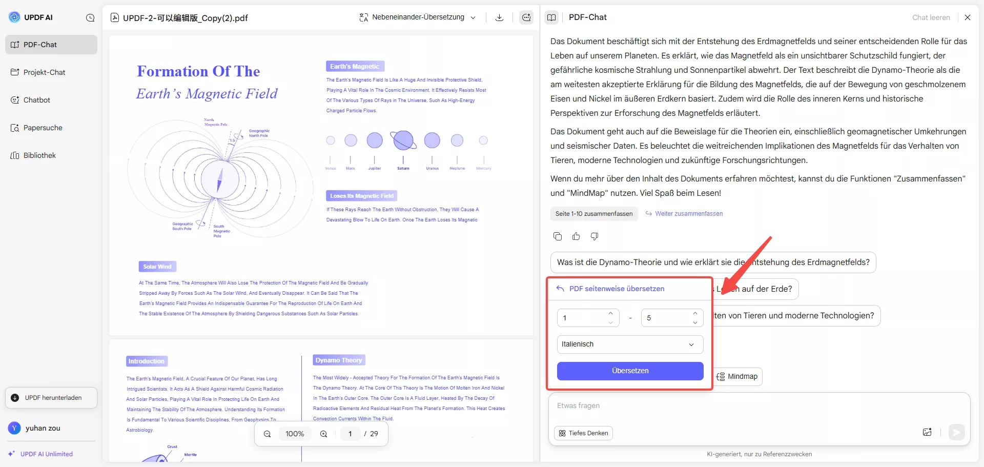Open Papersuche in the sidebar
This screenshot has height=467, width=984.
(x=51, y=128)
